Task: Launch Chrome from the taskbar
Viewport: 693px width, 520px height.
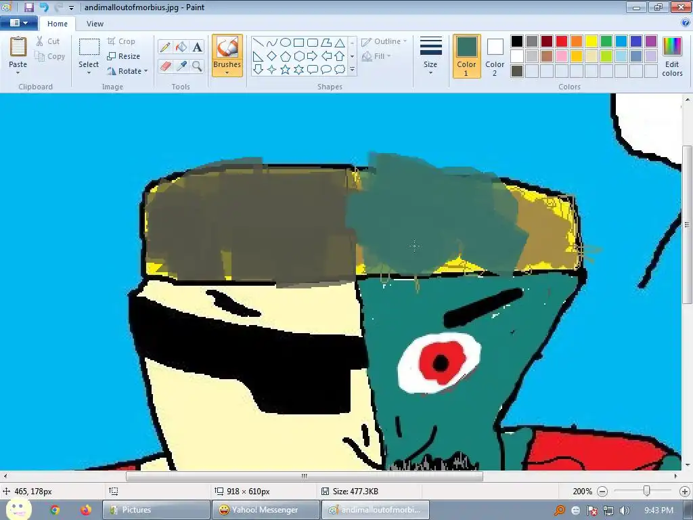Action: [x=55, y=510]
